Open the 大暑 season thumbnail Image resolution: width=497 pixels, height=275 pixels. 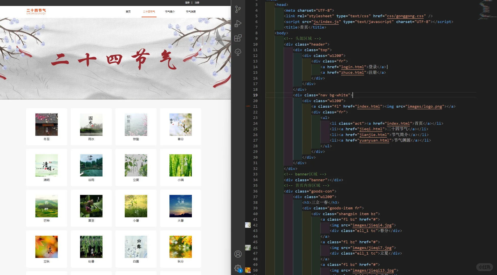point(180,206)
